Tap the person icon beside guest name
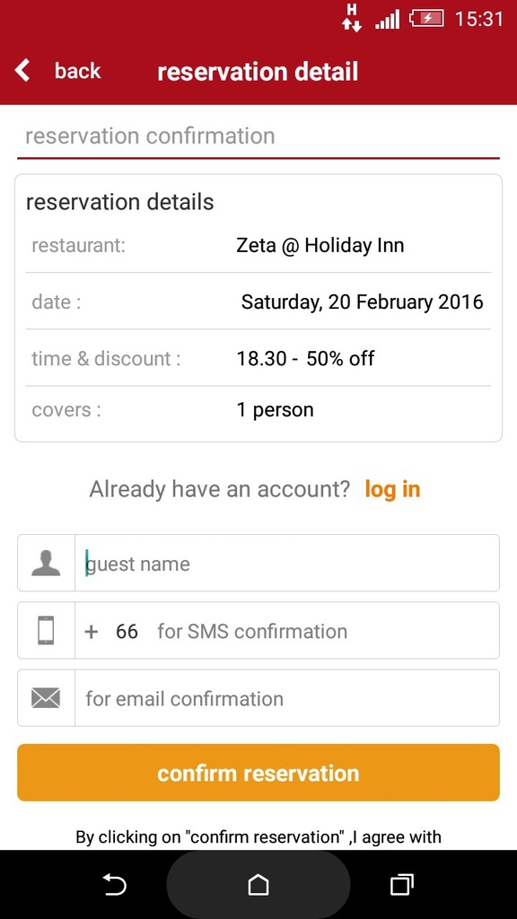The image size is (517, 919). (46, 564)
